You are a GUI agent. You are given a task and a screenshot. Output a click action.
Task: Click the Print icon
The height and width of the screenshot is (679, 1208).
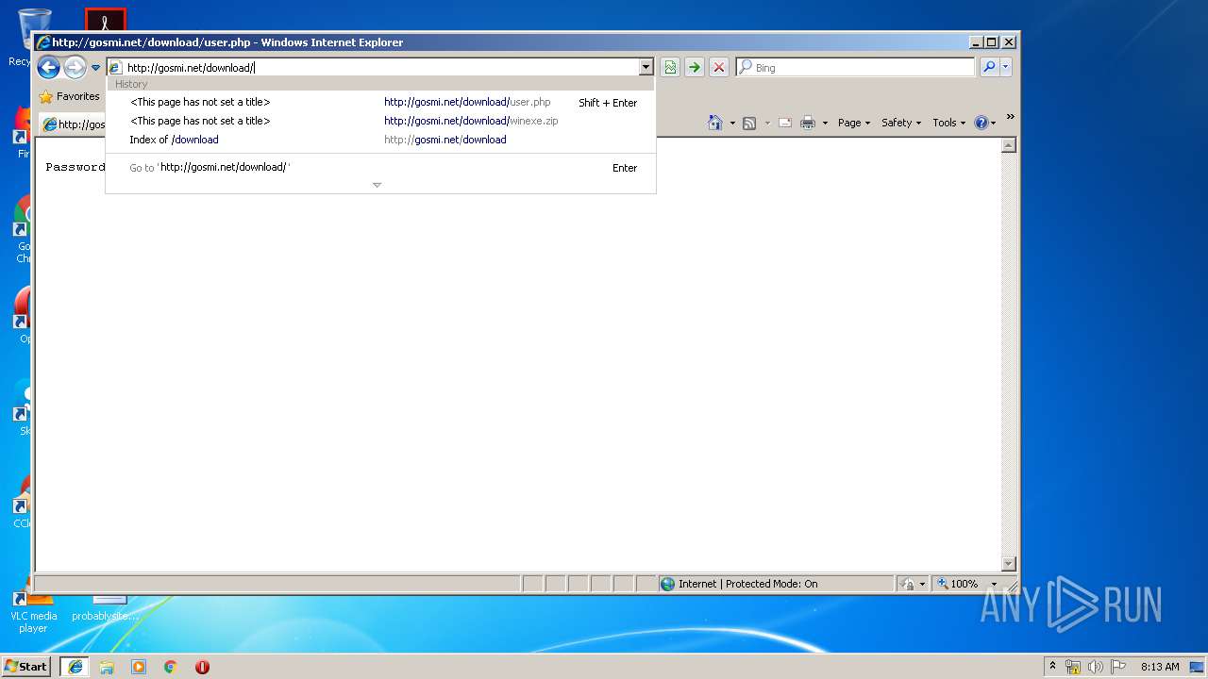pos(808,123)
